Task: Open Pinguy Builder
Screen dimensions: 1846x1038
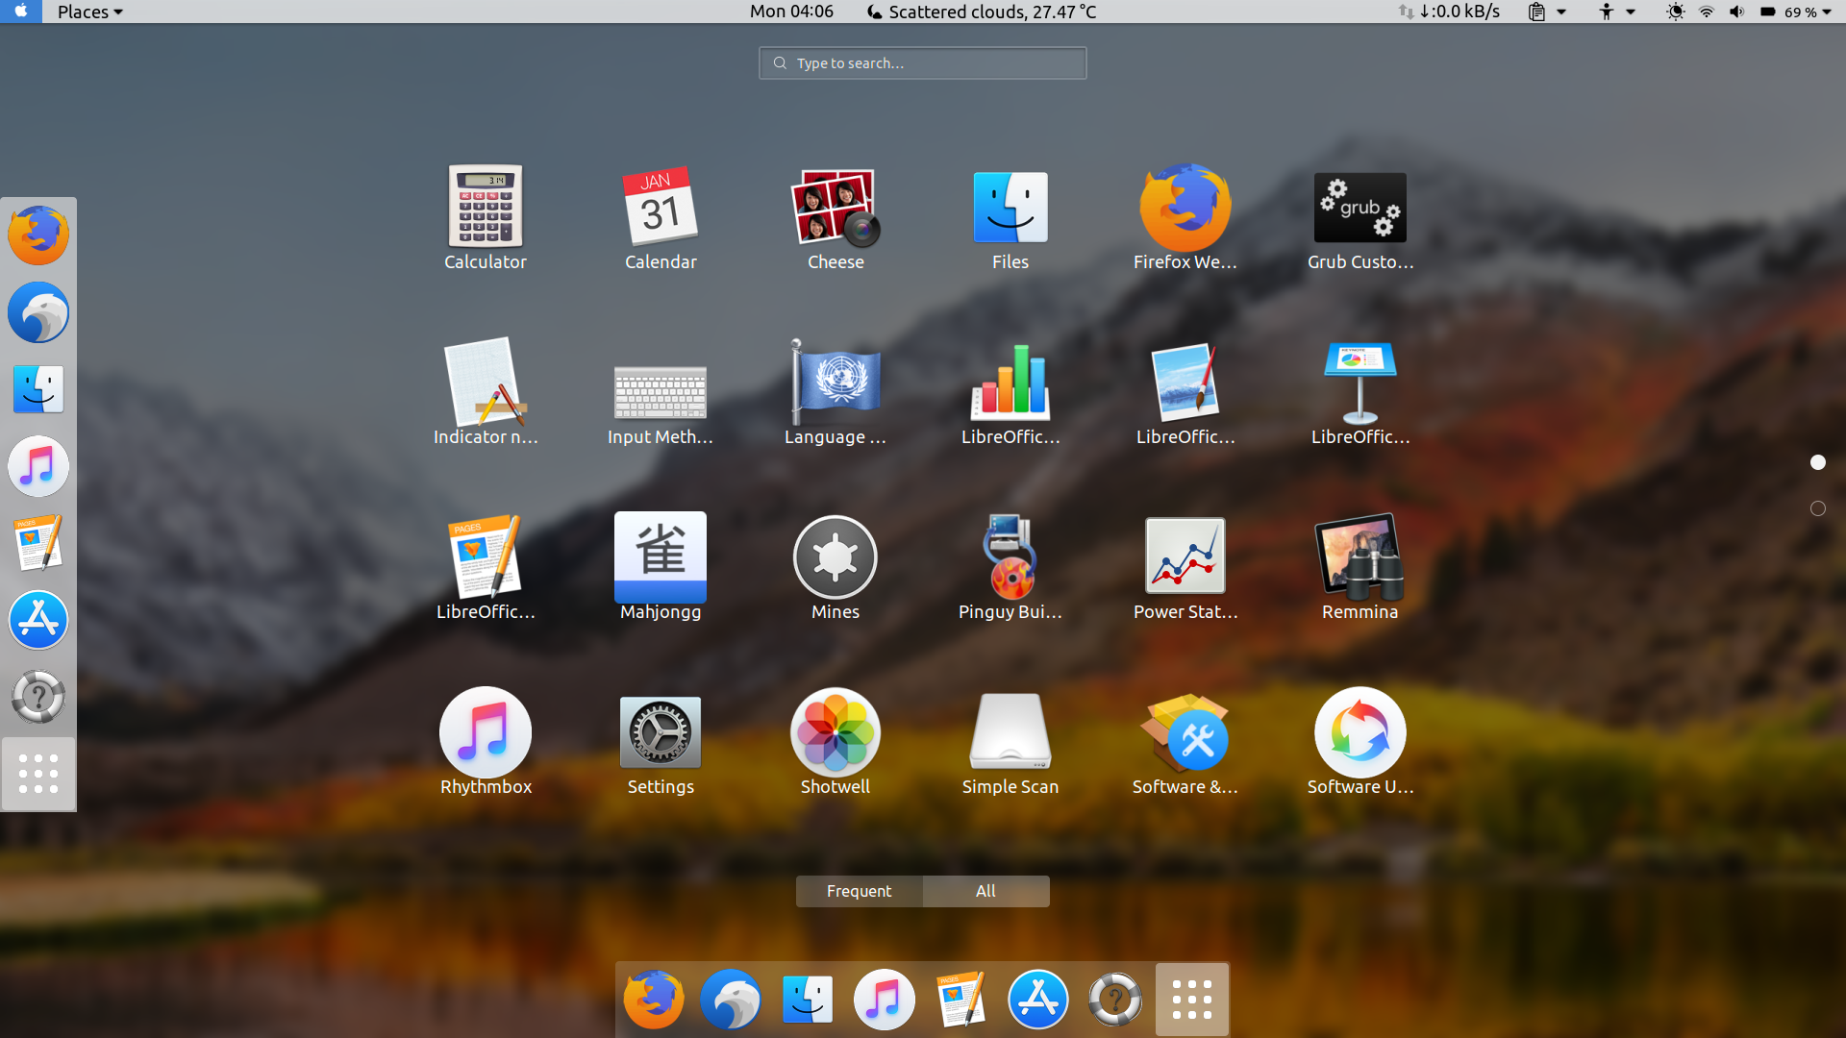Action: [x=1010, y=557]
